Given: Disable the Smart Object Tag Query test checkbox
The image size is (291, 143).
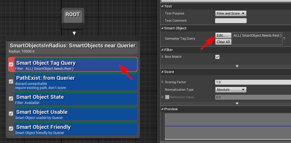Looking at the screenshot, I should coord(11,65).
